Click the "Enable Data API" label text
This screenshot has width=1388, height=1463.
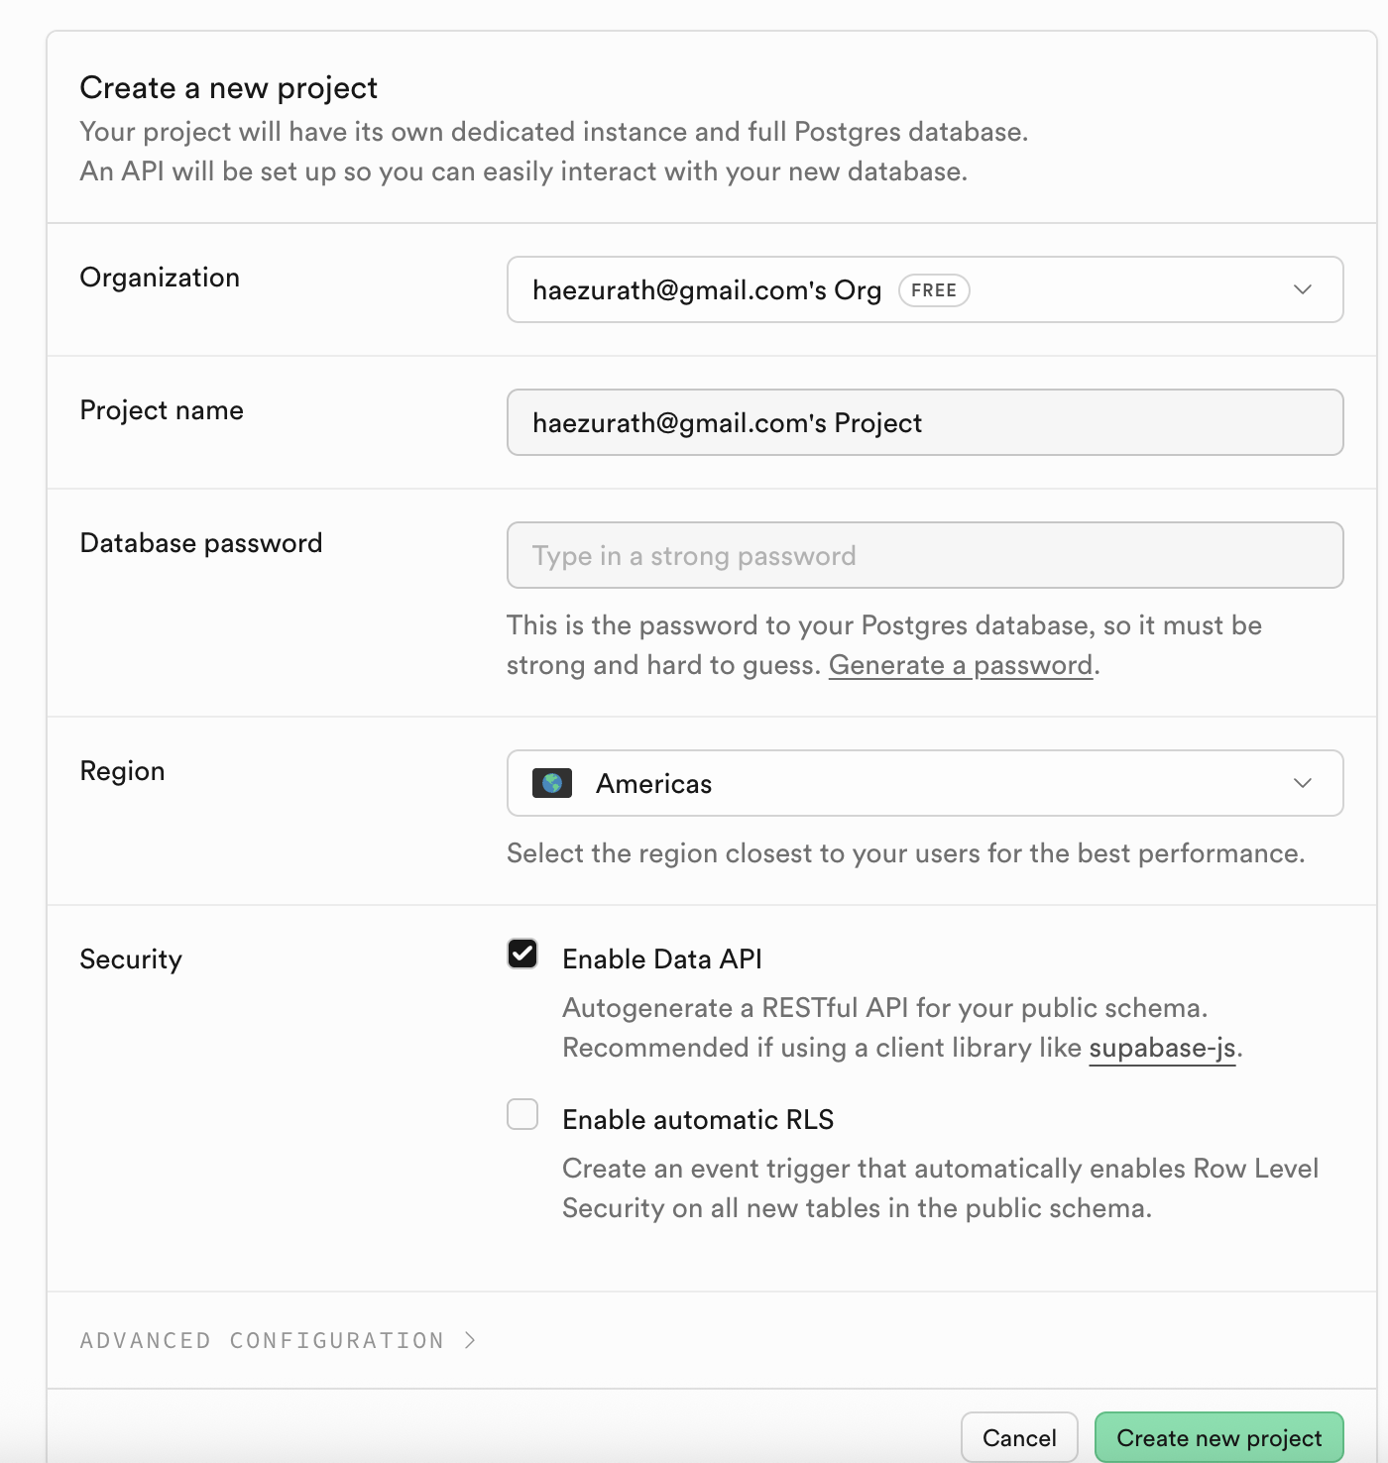click(661, 958)
